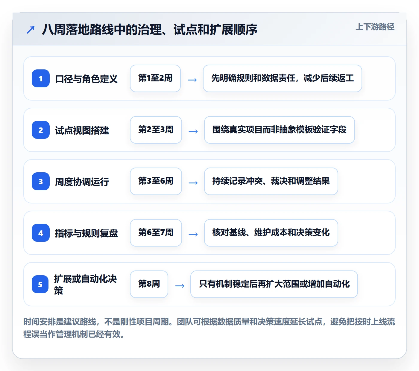Click the blue step 2 badge
Image resolution: width=419 pixels, height=371 pixels.
(x=41, y=130)
